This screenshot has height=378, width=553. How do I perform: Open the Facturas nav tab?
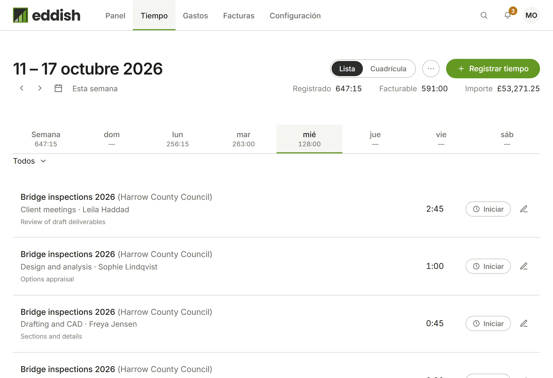pyautogui.click(x=239, y=15)
